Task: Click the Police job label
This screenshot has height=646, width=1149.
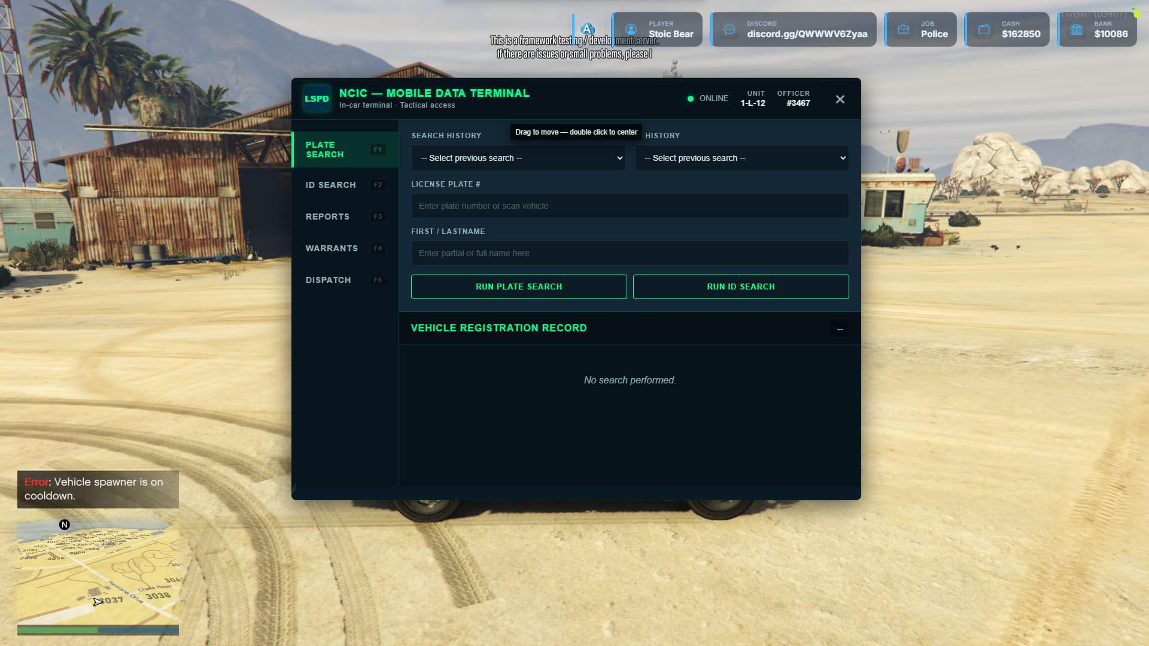Action: 934,34
